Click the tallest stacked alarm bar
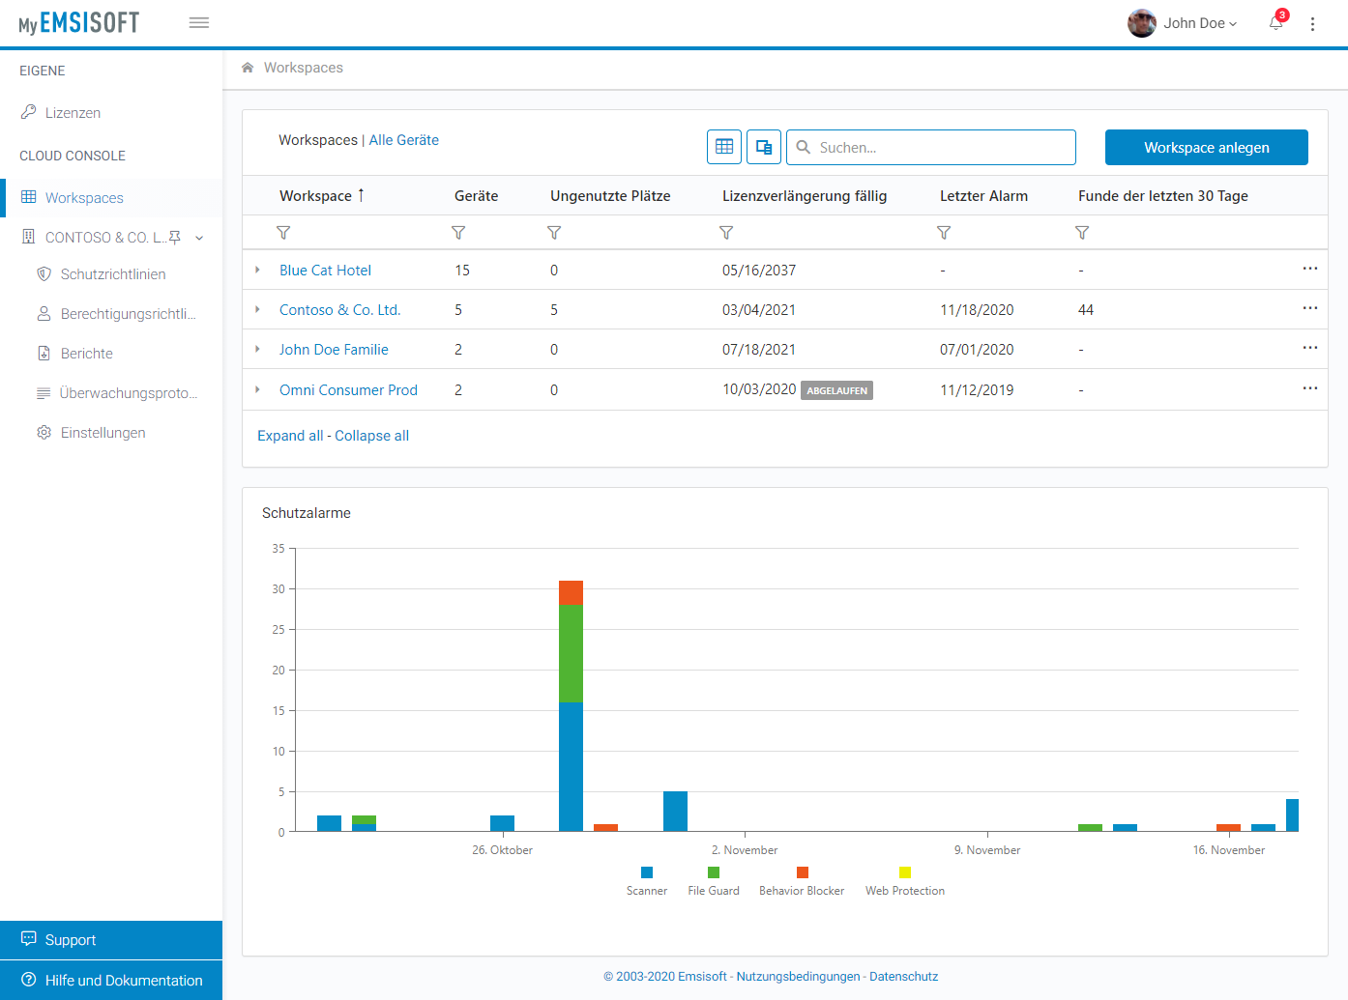This screenshot has height=1000, width=1348. coord(571,705)
